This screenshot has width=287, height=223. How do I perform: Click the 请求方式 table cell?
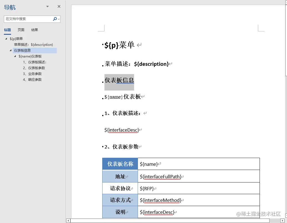(x=120, y=200)
